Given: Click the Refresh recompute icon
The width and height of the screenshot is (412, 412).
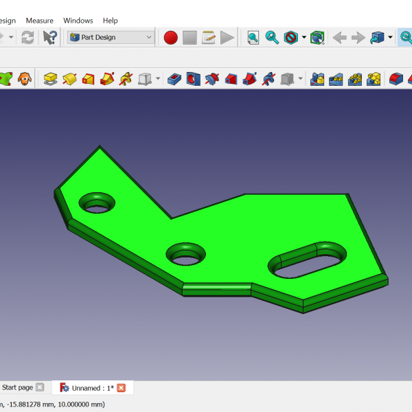Looking at the screenshot, I should pos(27,38).
